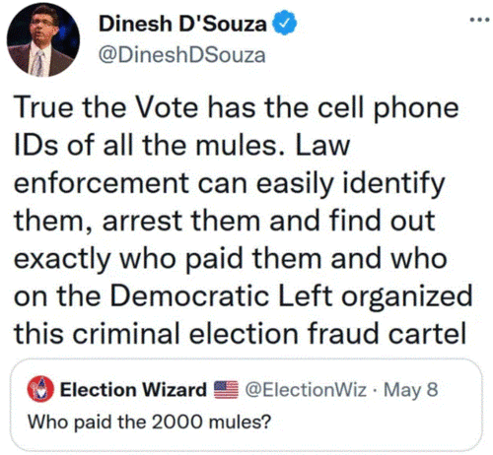The width and height of the screenshot is (493, 455).
Task: Open the @DineshDSouza handle link
Action: 182,55
